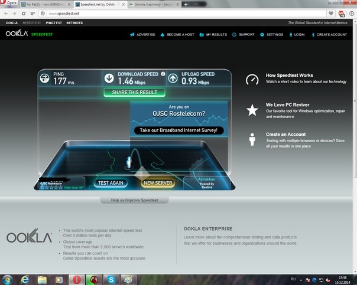Click the Create an Account person icon
Screen dimensions: 357x285
pyautogui.click(x=252, y=139)
